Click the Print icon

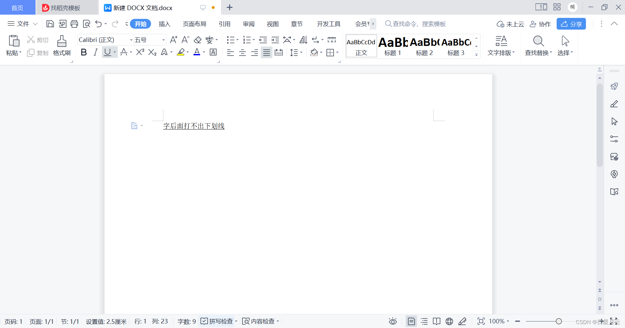click(75, 24)
